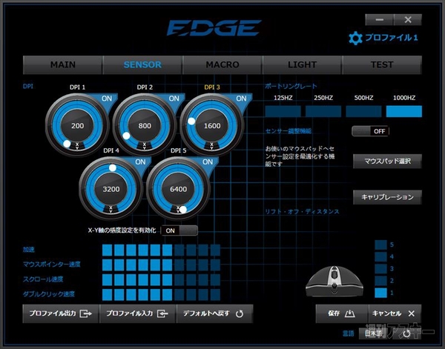Image resolution: width=445 pixels, height=349 pixels.
Task: Click the X-Y indicator under DPI 1 dial
Action: pyautogui.click(x=77, y=146)
